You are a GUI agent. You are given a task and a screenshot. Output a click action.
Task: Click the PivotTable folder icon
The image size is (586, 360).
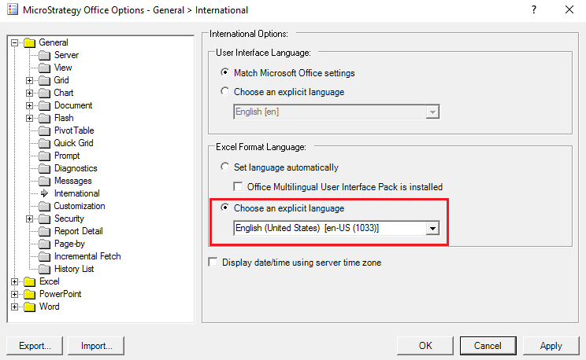(44, 131)
